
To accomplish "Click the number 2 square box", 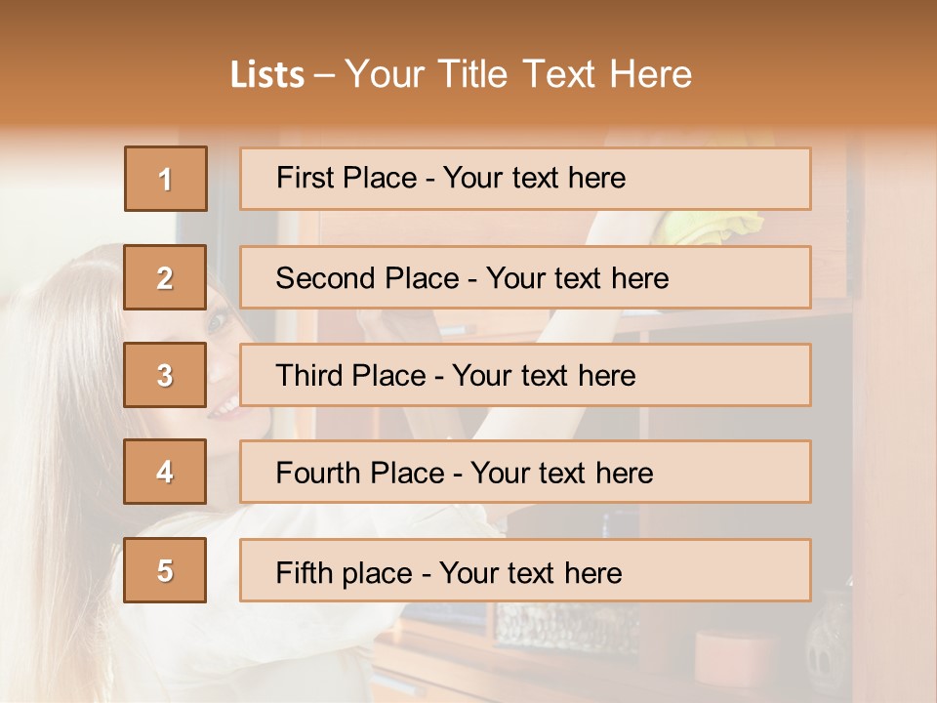I will [165, 277].
